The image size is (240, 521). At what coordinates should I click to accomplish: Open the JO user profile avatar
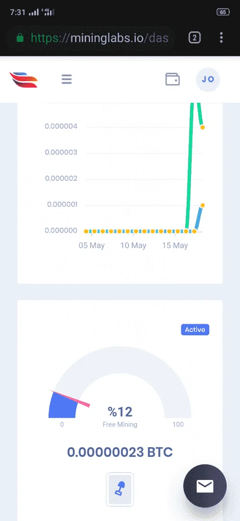pyautogui.click(x=208, y=80)
